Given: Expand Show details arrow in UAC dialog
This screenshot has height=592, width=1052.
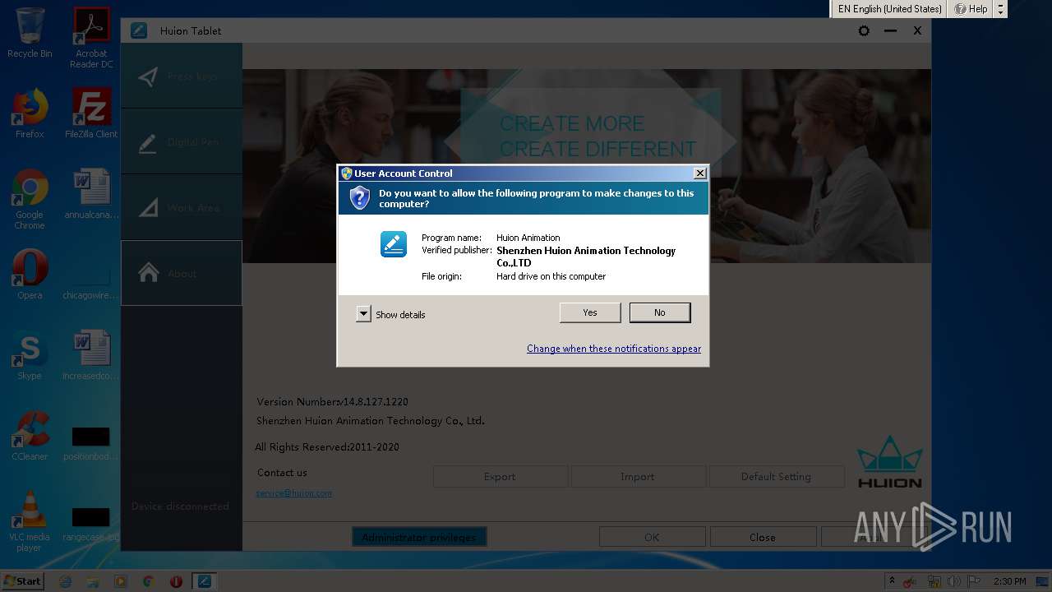Looking at the screenshot, I should point(363,314).
